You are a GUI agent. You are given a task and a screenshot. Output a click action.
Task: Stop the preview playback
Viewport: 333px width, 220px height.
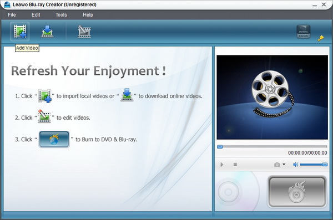235,165
